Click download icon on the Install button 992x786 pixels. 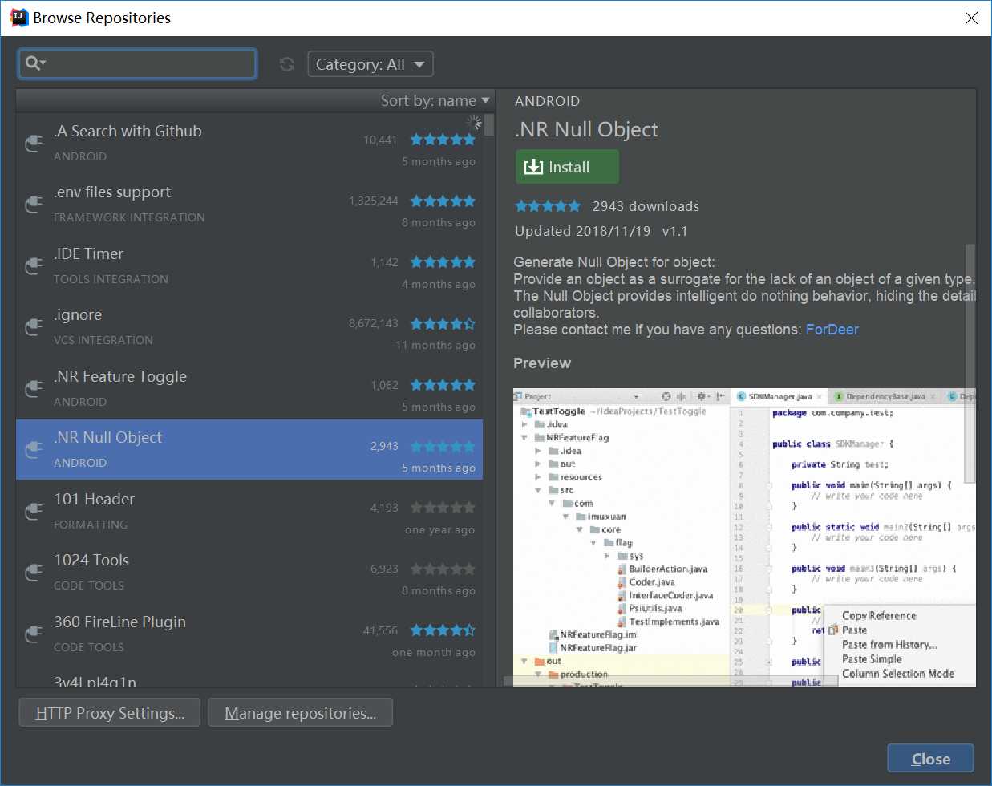[x=533, y=167]
